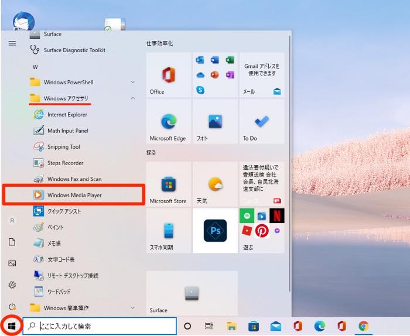Open Pictures from the Start sidebar
The height and width of the screenshot is (336, 410).
click(x=12, y=263)
